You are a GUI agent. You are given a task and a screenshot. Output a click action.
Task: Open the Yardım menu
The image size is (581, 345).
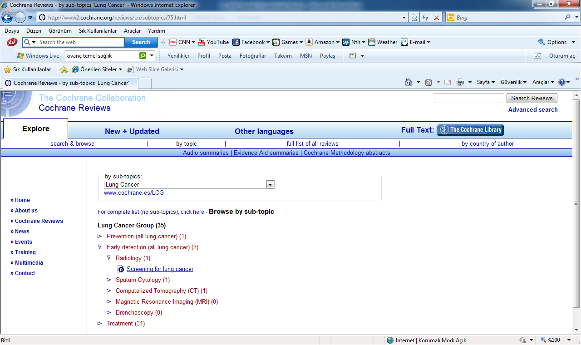[157, 31]
